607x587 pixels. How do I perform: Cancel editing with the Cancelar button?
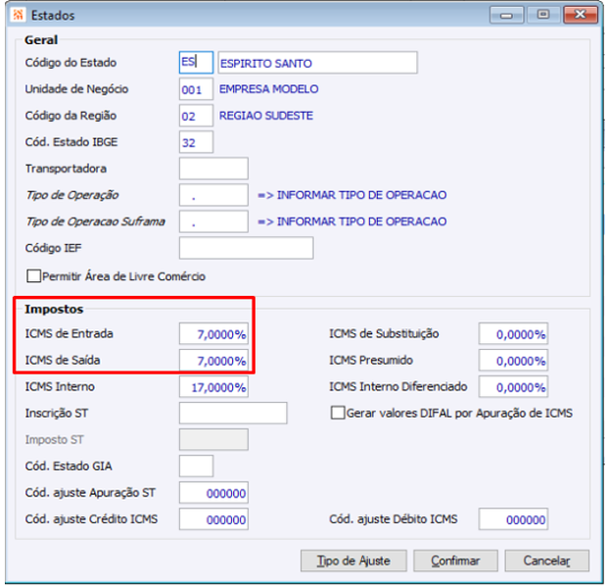[x=546, y=561]
